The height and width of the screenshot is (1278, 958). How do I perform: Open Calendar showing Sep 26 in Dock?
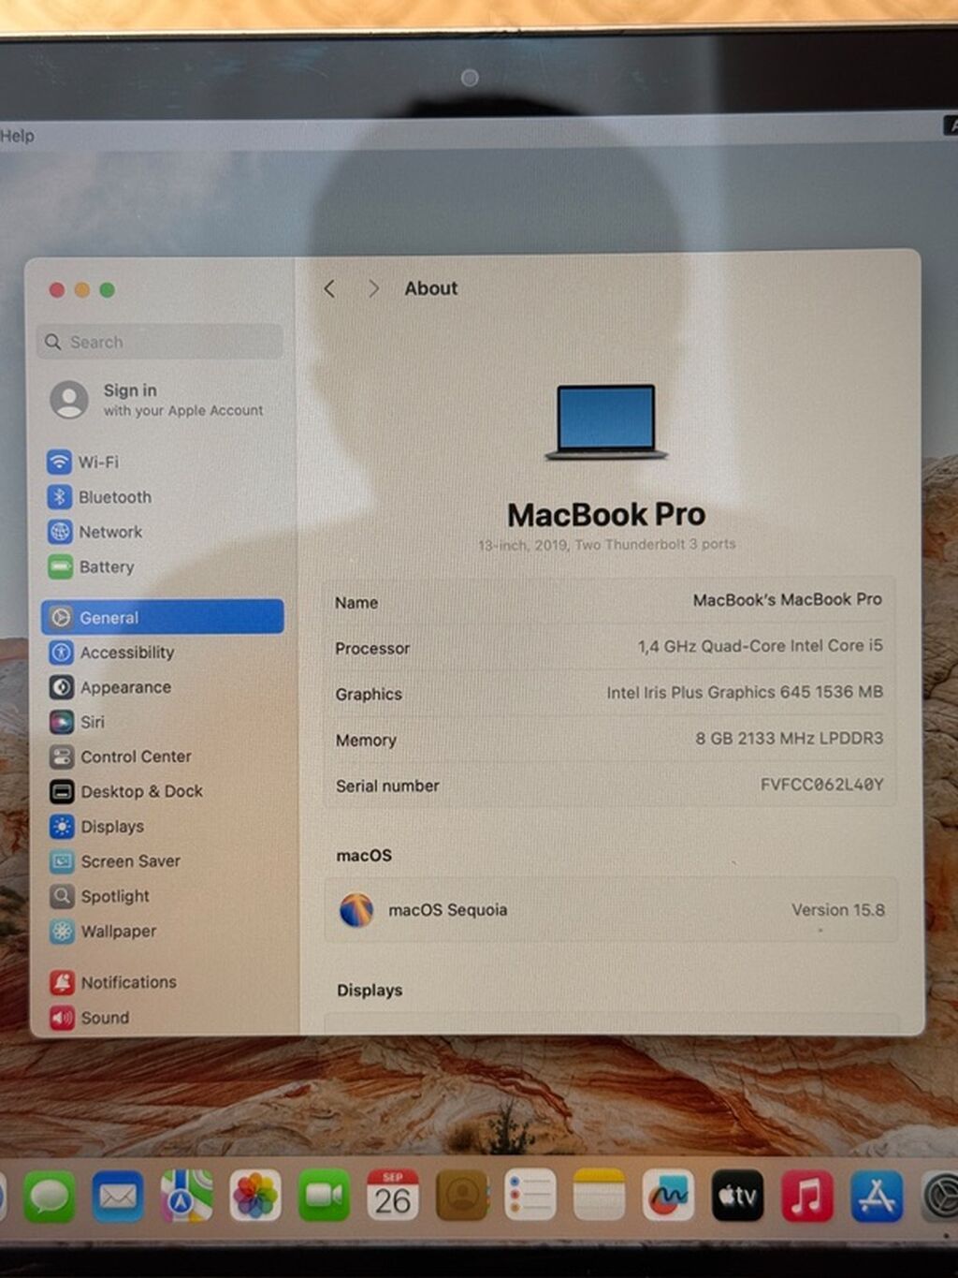[393, 1195]
